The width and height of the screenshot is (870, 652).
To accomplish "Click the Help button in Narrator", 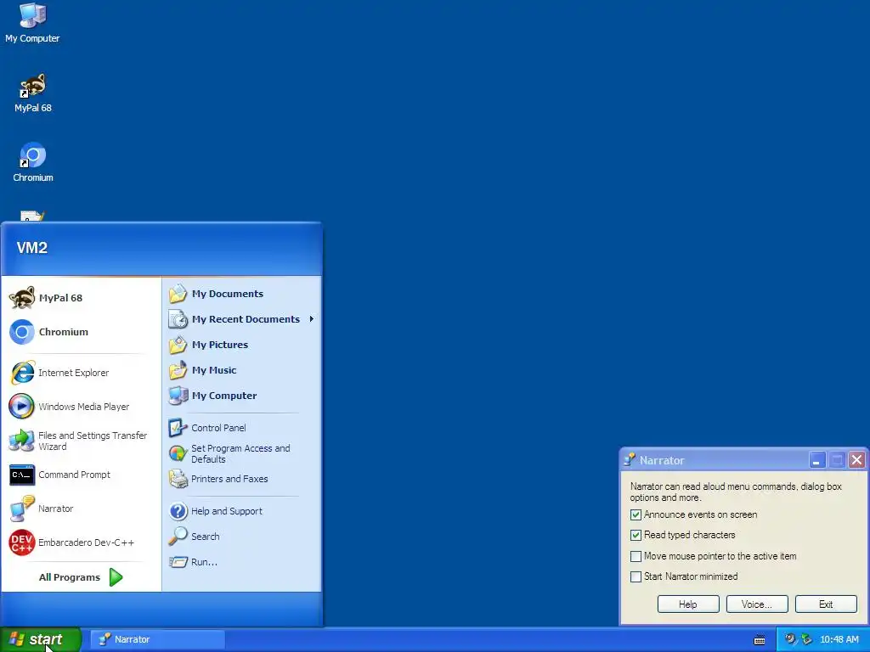I will [x=688, y=604].
